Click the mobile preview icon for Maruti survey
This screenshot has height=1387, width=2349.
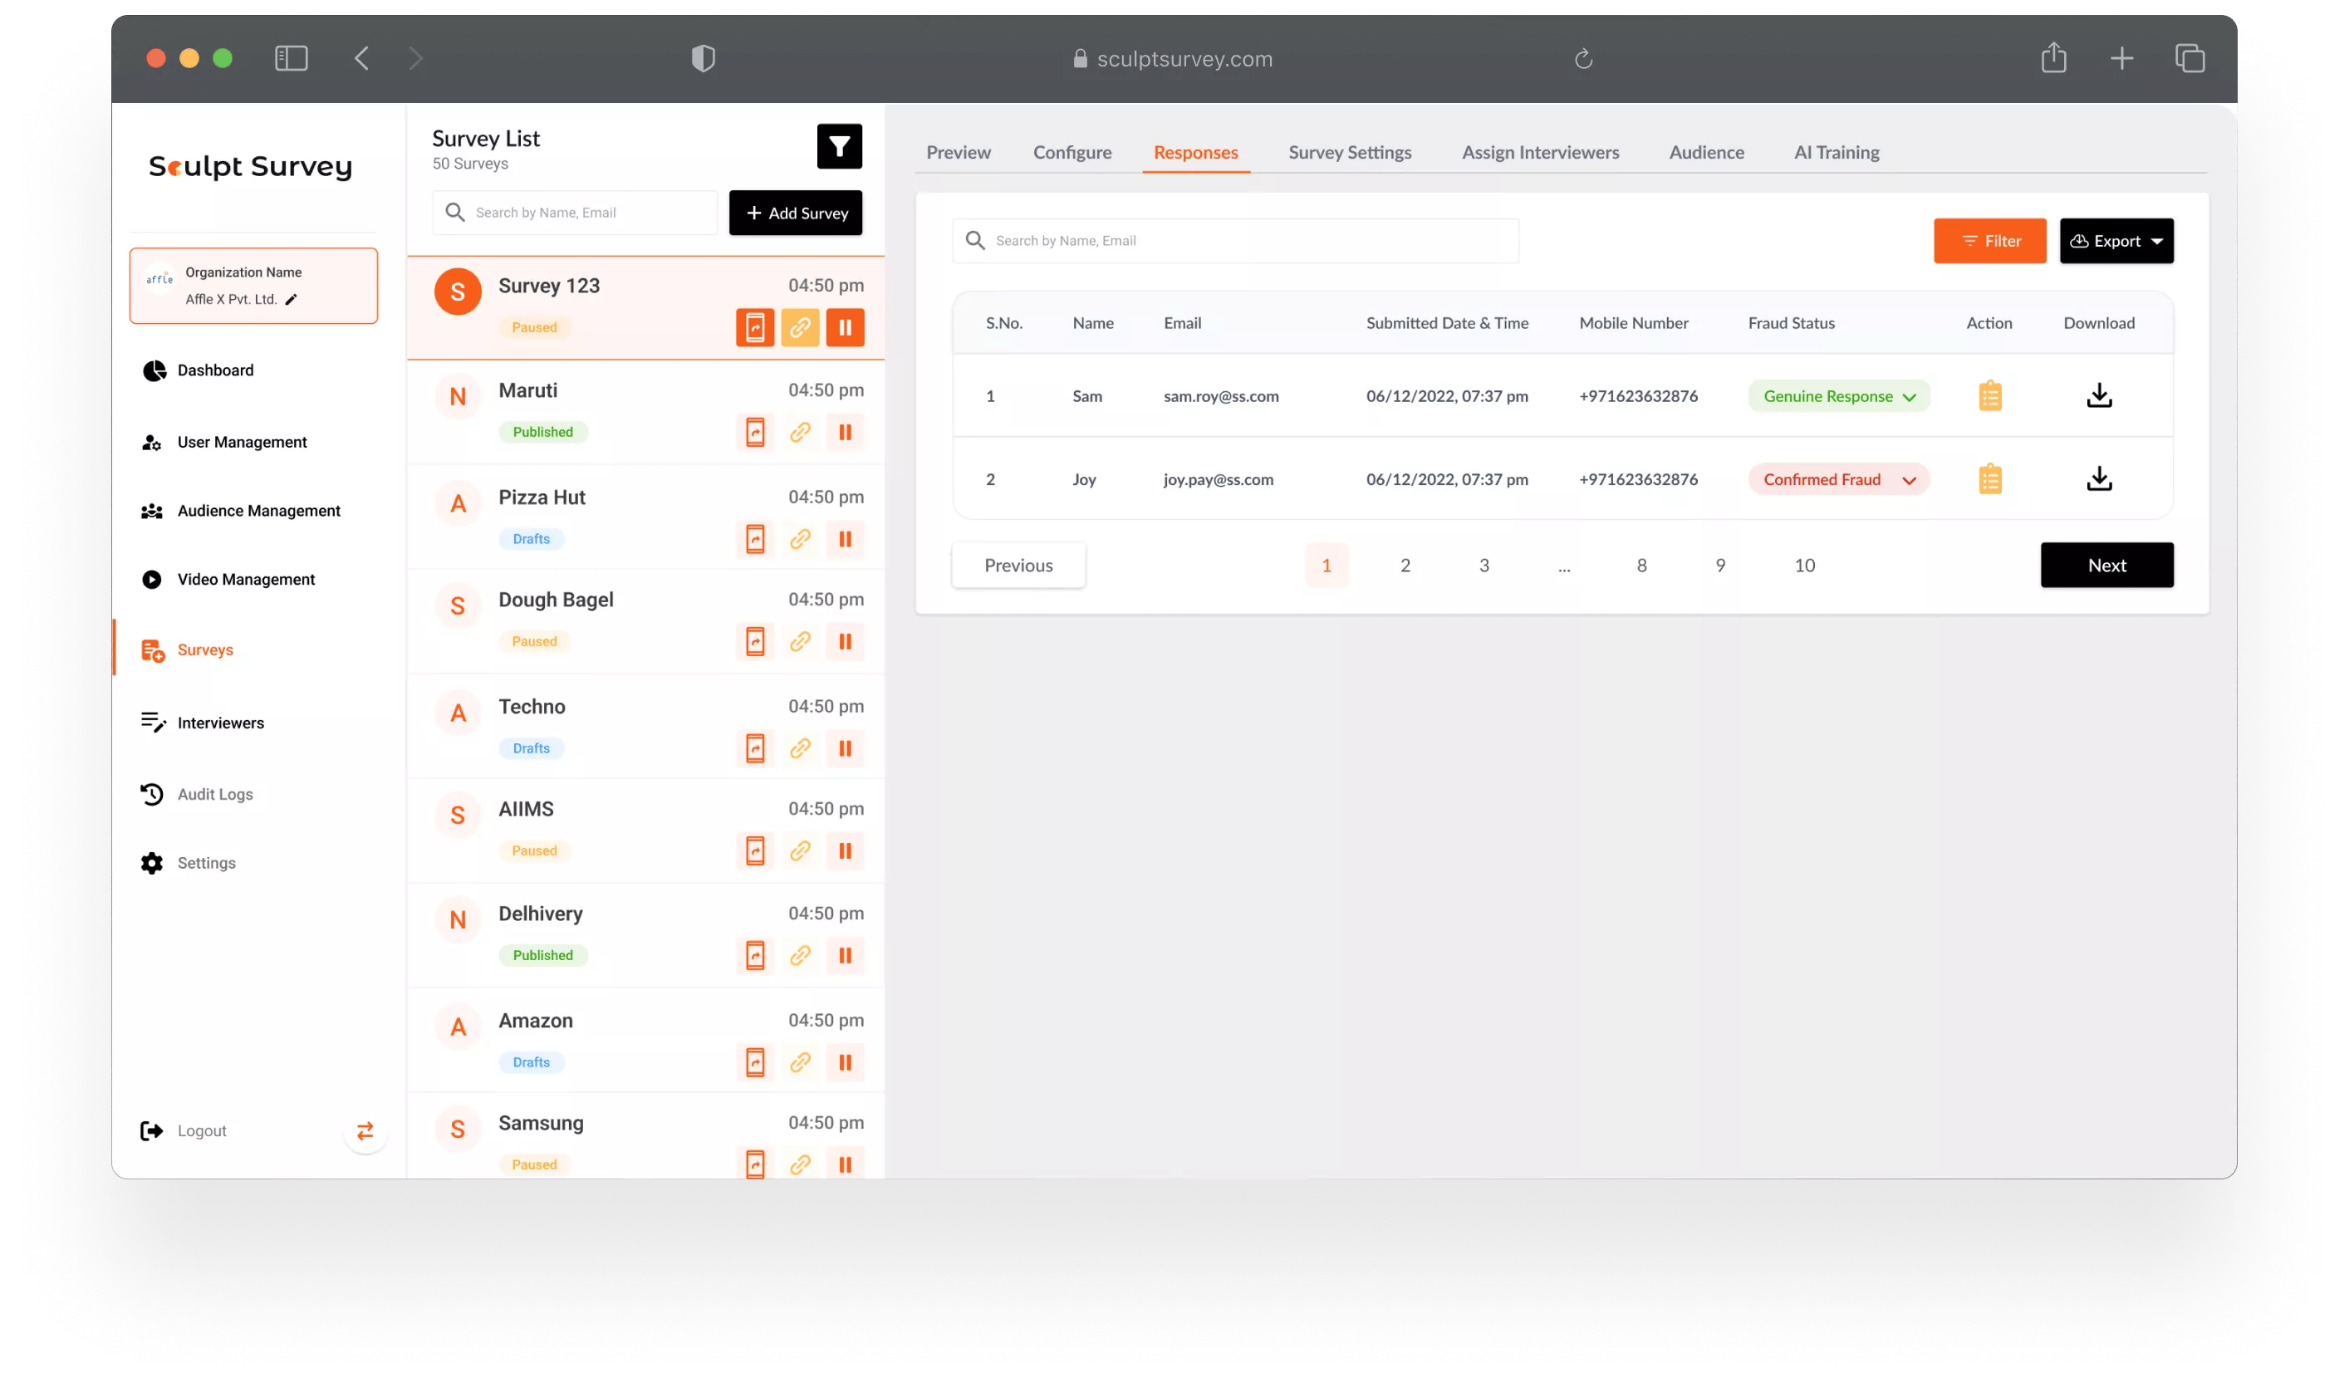(754, 432)
